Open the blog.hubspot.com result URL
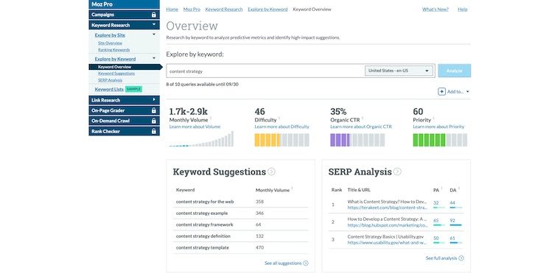560x273 pixels. tap(388, 225)
